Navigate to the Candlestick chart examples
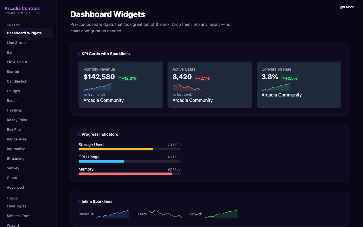Screen dimensions: 363x227 17,81
